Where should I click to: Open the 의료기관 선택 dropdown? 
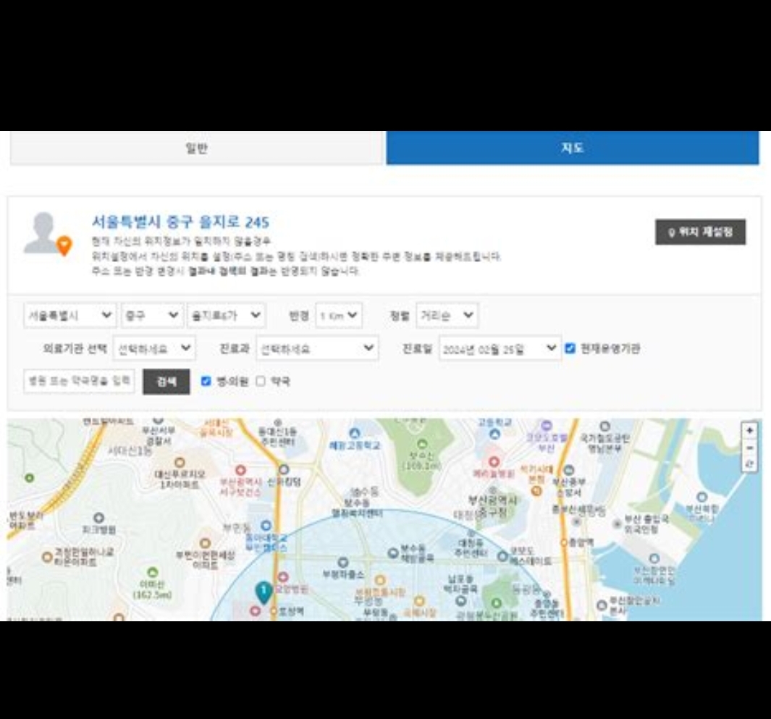tap(154, 349)
